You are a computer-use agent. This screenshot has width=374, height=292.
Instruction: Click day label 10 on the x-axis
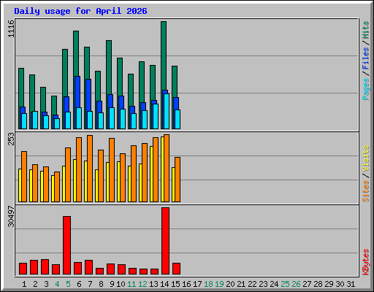tap(121, 284)
